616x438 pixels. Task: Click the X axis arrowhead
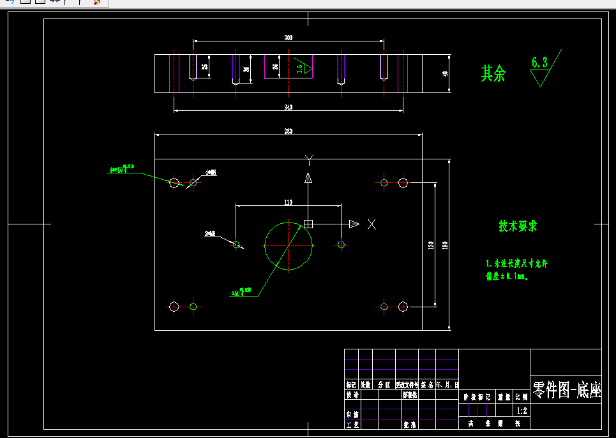click(354, 224)
